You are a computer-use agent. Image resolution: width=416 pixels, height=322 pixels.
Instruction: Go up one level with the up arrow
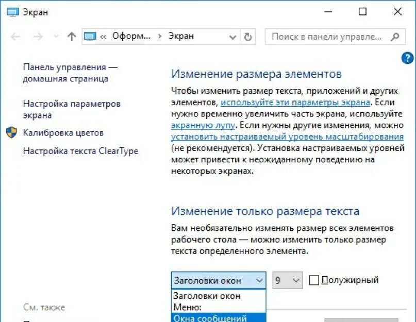[x=71, y=37]
